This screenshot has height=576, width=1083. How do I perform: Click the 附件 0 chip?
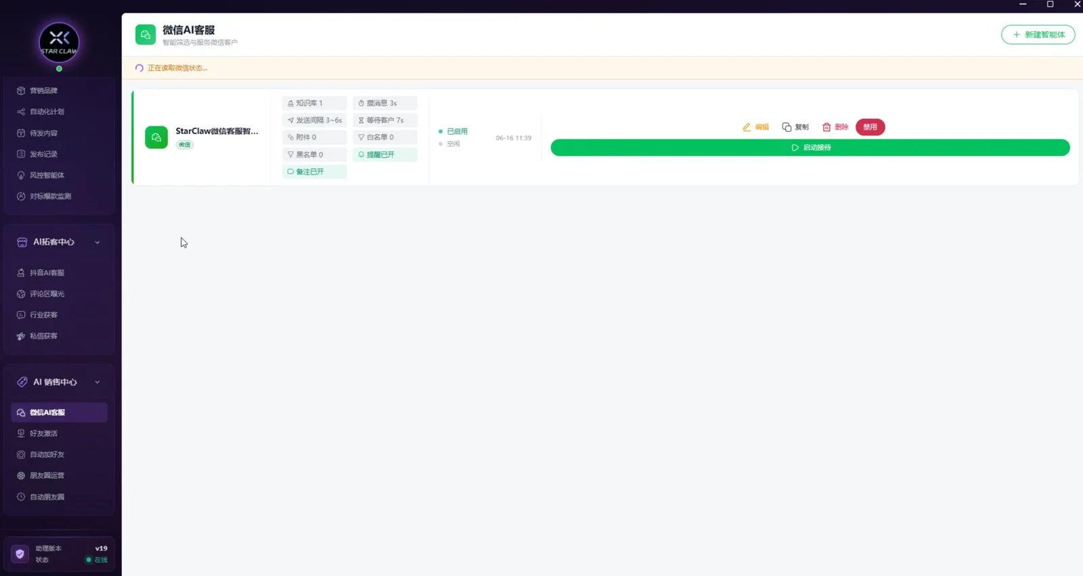(314, 137)
